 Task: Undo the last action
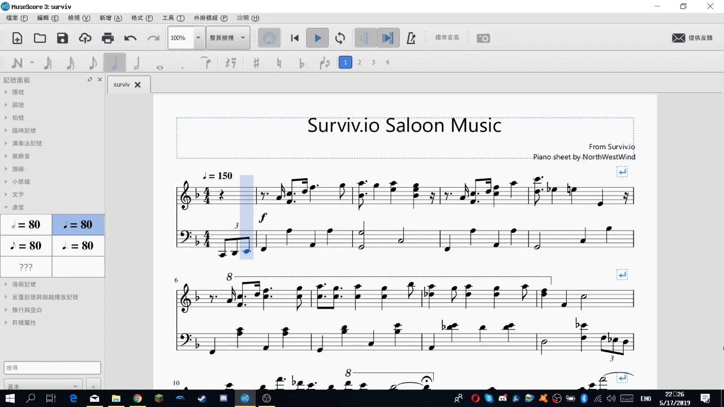[x=131, y=38]
